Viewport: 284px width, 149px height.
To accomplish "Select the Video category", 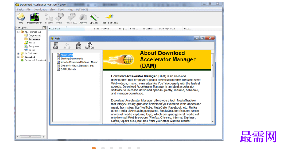I will 30,50.
